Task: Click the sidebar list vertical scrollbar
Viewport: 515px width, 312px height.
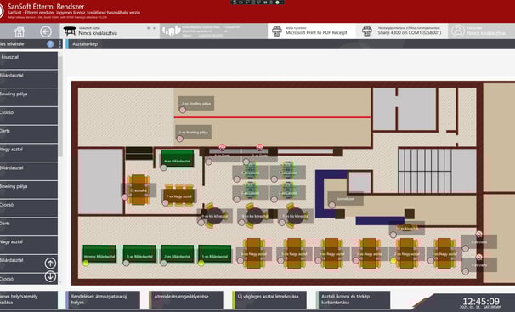Action: coord(60,105)
